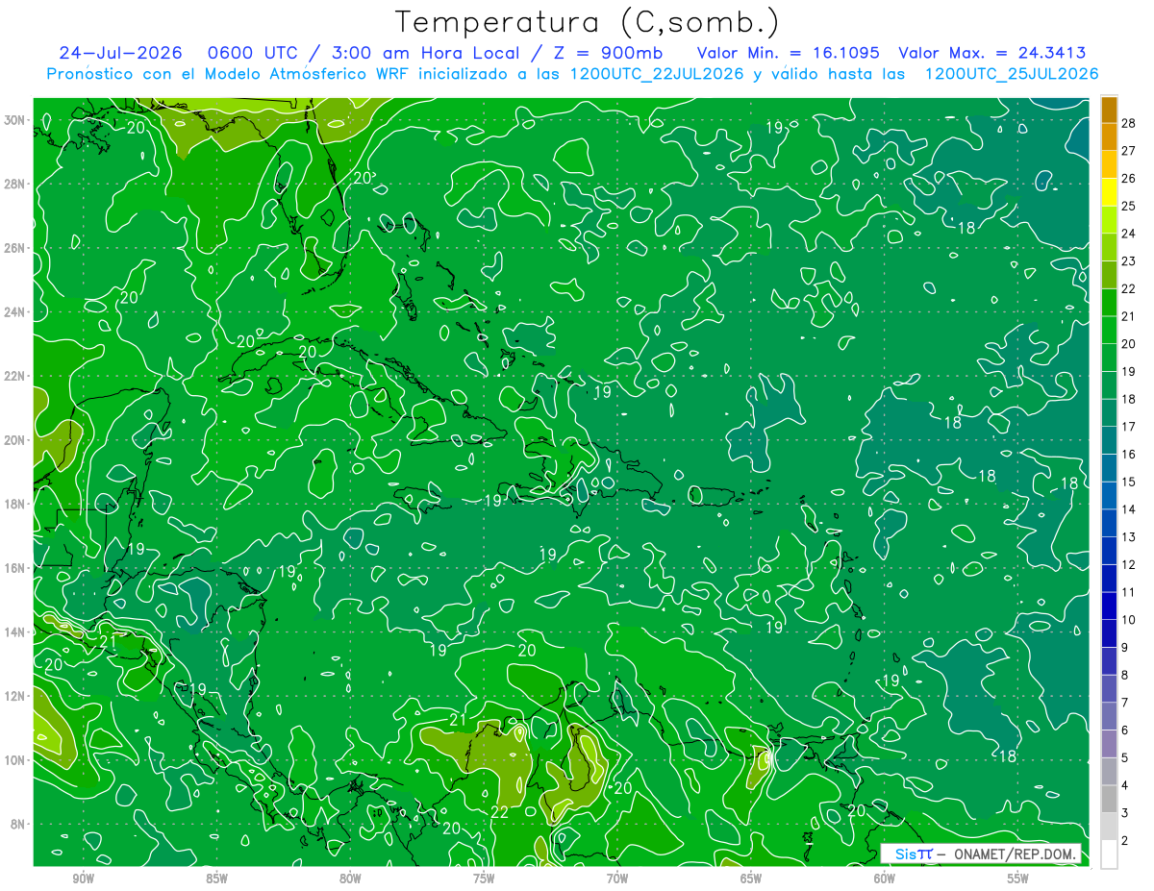Click color scale label "4"
The width and height of the screenshot is (1154, 891).
(x=1125, y=784)
